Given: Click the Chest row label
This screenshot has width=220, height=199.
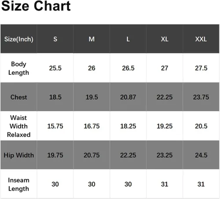Looking at the screenshot, I should pos(19,97).
